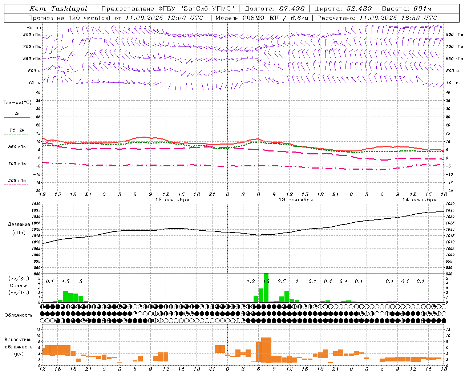Image resolution: width=465 pixels, height=372 pixels.
Task: Select the Прогноз на 120 часа(ов) text
Action: point(69,18)
